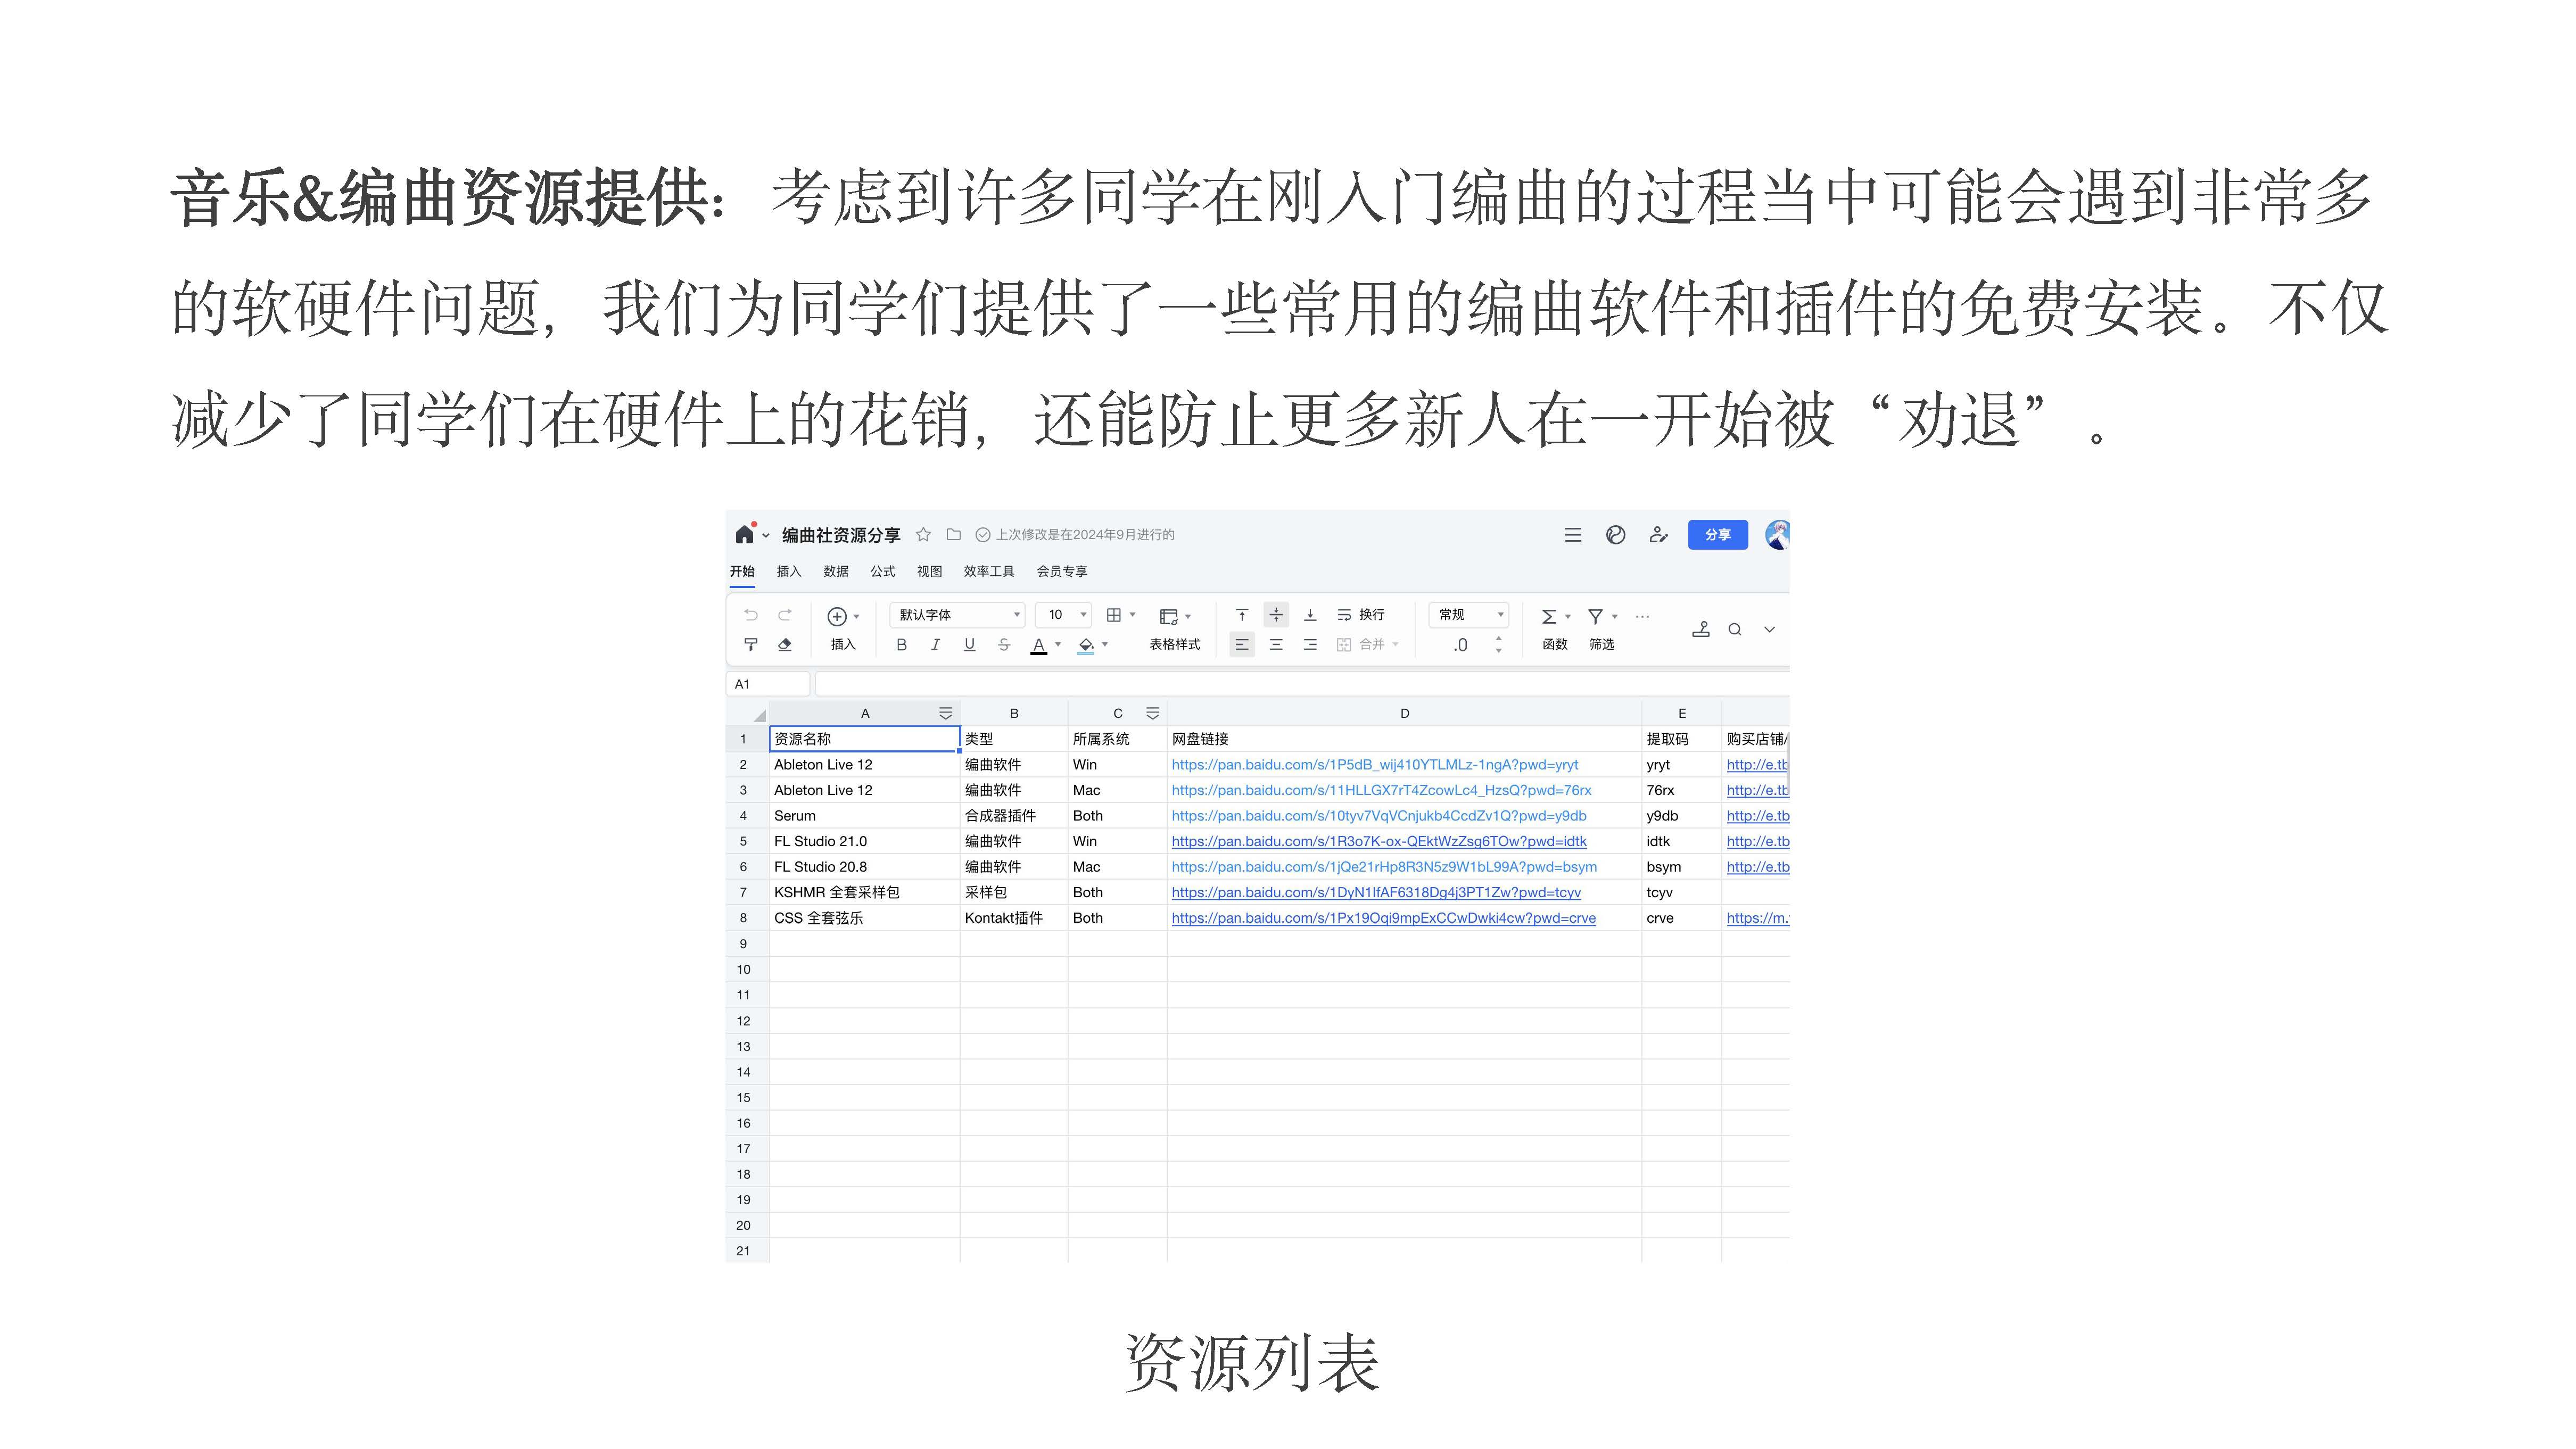
Task: Click the strikethrough formatting icon
Action: pyautogui.click(x=1004, y=645)
